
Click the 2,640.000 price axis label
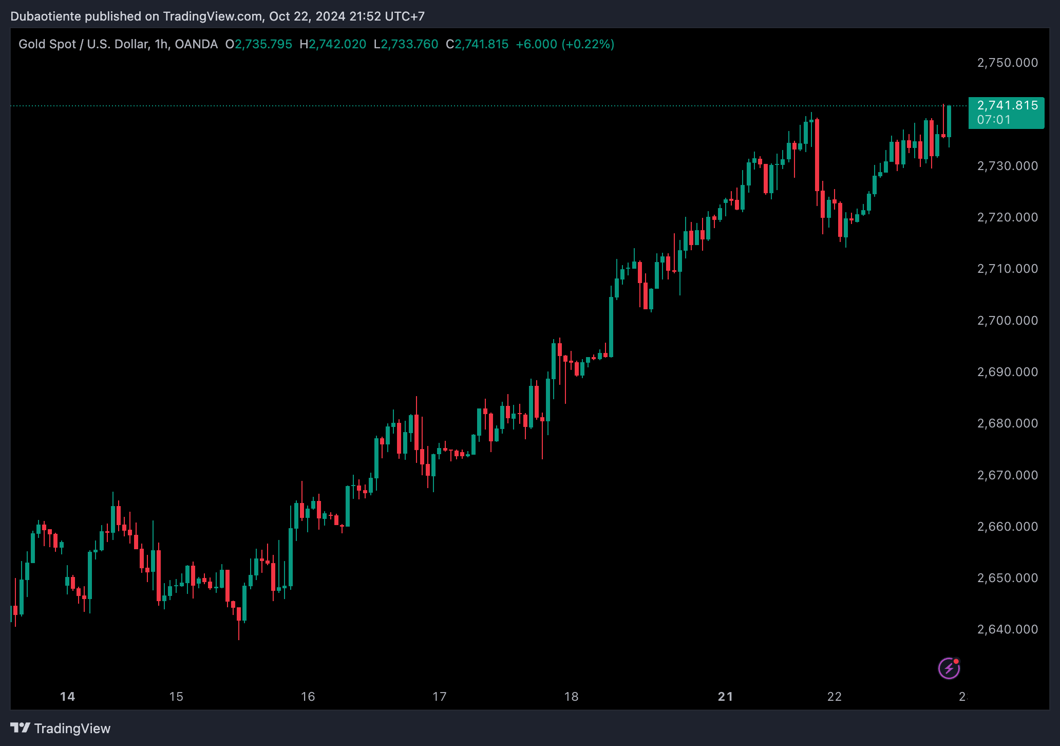tap(1007, 629)
